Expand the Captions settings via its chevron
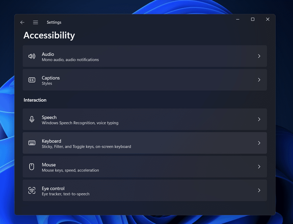This screenshot has width=293, height=224. (x=259, y=80)
